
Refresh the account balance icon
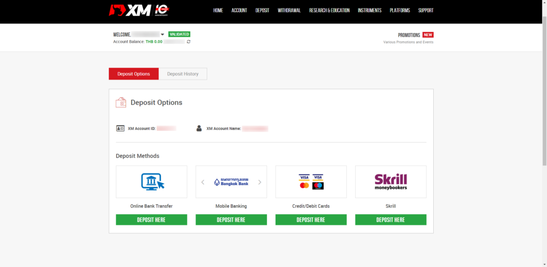point(189,42)
